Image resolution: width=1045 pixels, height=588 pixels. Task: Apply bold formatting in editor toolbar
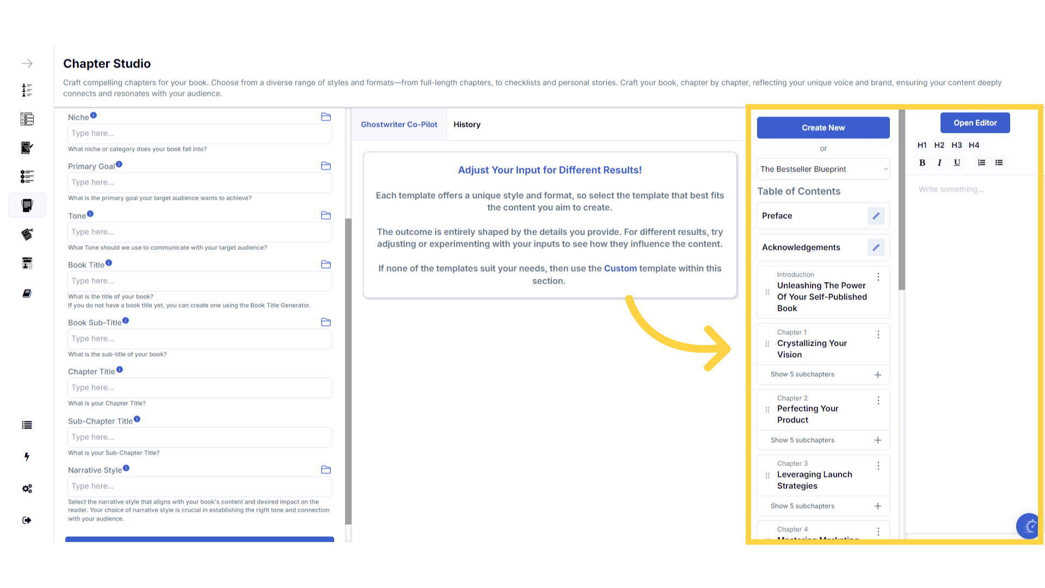pos(922,163)
